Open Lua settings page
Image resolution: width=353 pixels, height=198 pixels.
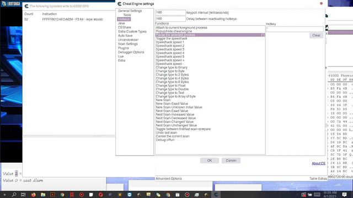coord(121,56)
